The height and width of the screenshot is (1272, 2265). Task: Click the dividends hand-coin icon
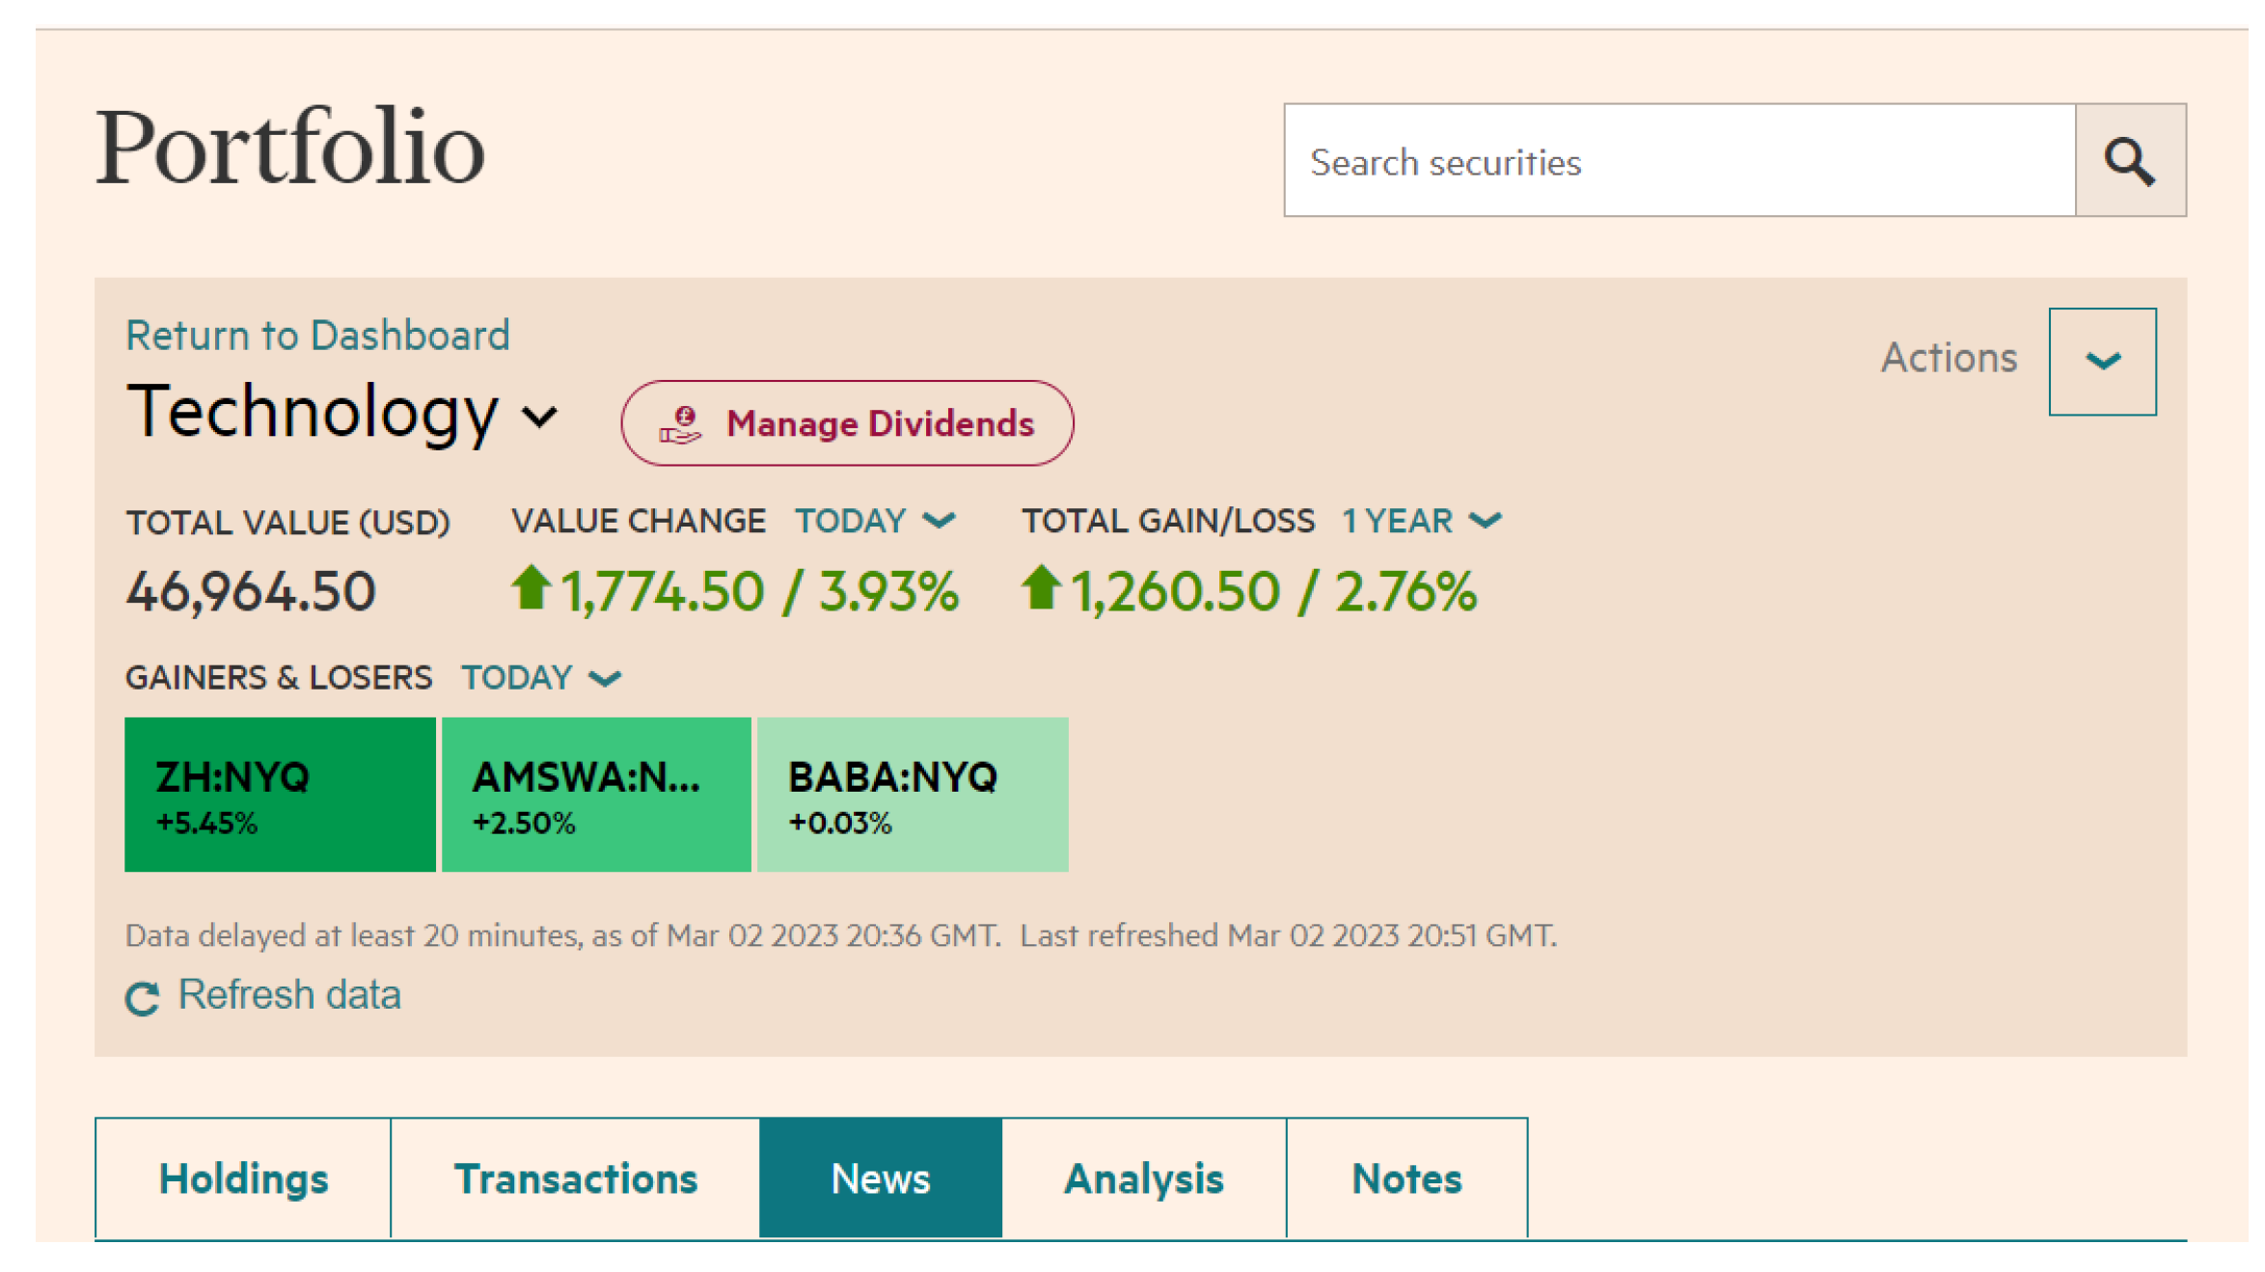pos(681,424)
